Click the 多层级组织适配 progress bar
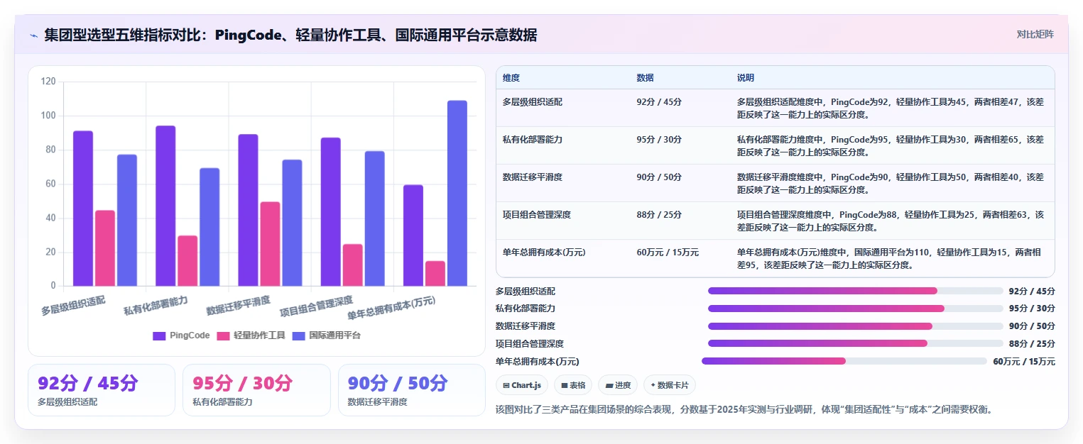1083x444 pixels. click(x=855, y=291)
